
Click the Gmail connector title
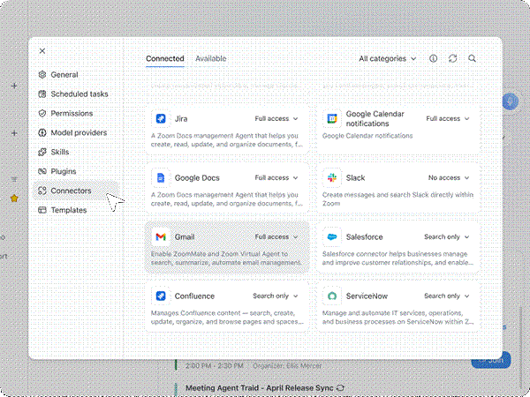tap(185, 236)
